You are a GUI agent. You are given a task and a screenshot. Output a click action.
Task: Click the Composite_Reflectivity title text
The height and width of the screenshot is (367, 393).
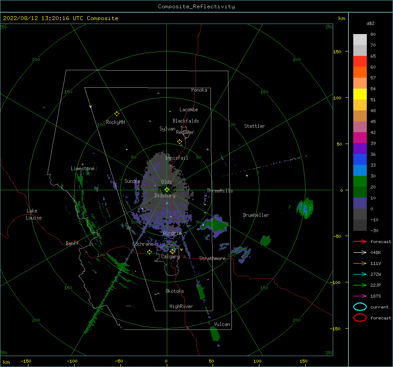(x=196, y=7)
